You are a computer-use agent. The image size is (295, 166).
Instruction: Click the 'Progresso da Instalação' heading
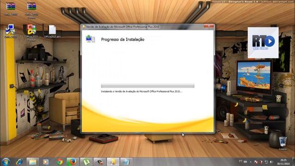coord(123,39)
